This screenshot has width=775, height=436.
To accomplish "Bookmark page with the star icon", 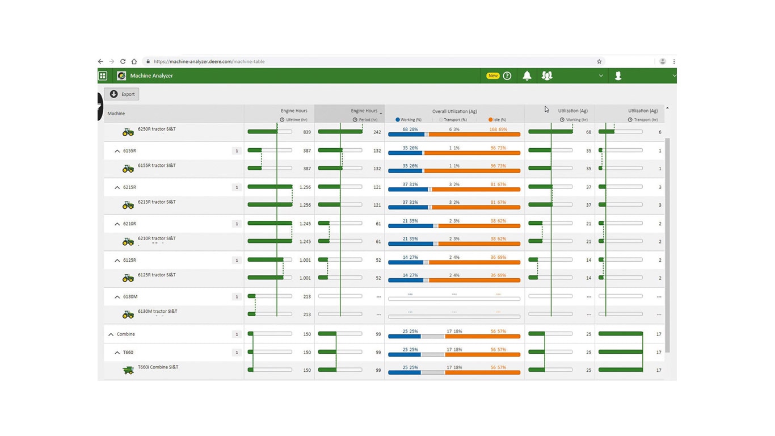I will 599,61.
